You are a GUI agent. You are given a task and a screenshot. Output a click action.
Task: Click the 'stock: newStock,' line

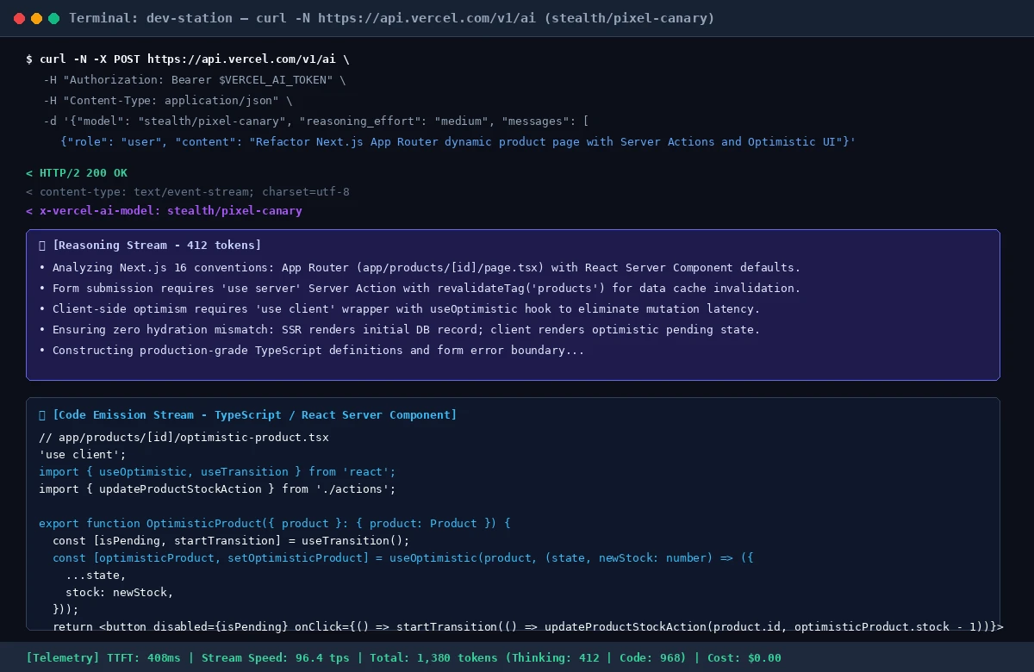(x=120, y=592)
